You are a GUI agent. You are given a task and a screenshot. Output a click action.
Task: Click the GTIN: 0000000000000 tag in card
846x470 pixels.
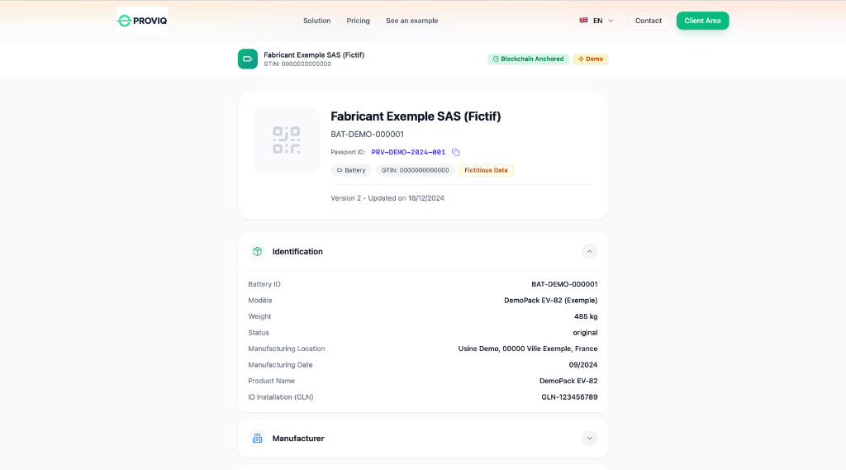(x=415, y=170)
